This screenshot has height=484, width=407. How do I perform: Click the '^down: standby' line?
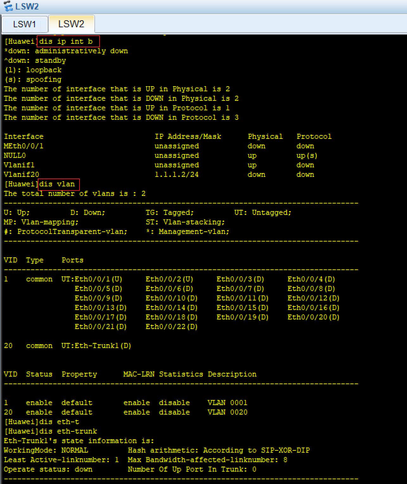(35, 61)
